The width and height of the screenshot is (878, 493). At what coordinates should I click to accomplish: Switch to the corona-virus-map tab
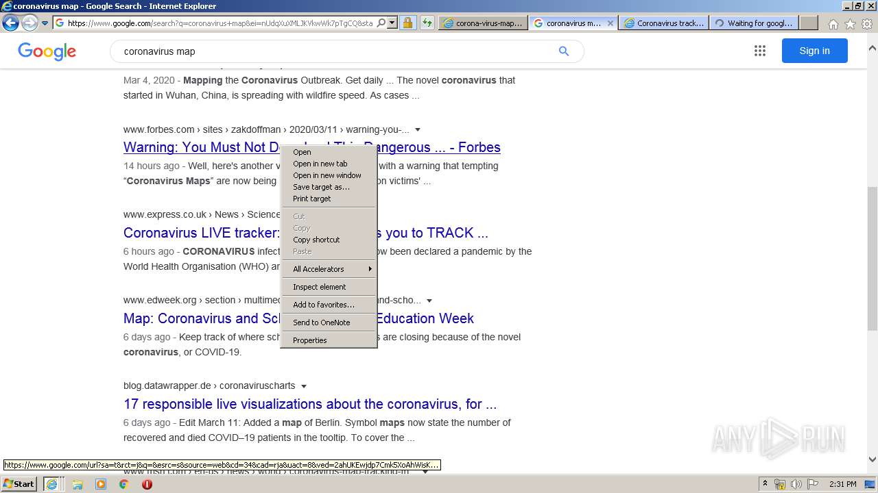[x=484, y=23]
